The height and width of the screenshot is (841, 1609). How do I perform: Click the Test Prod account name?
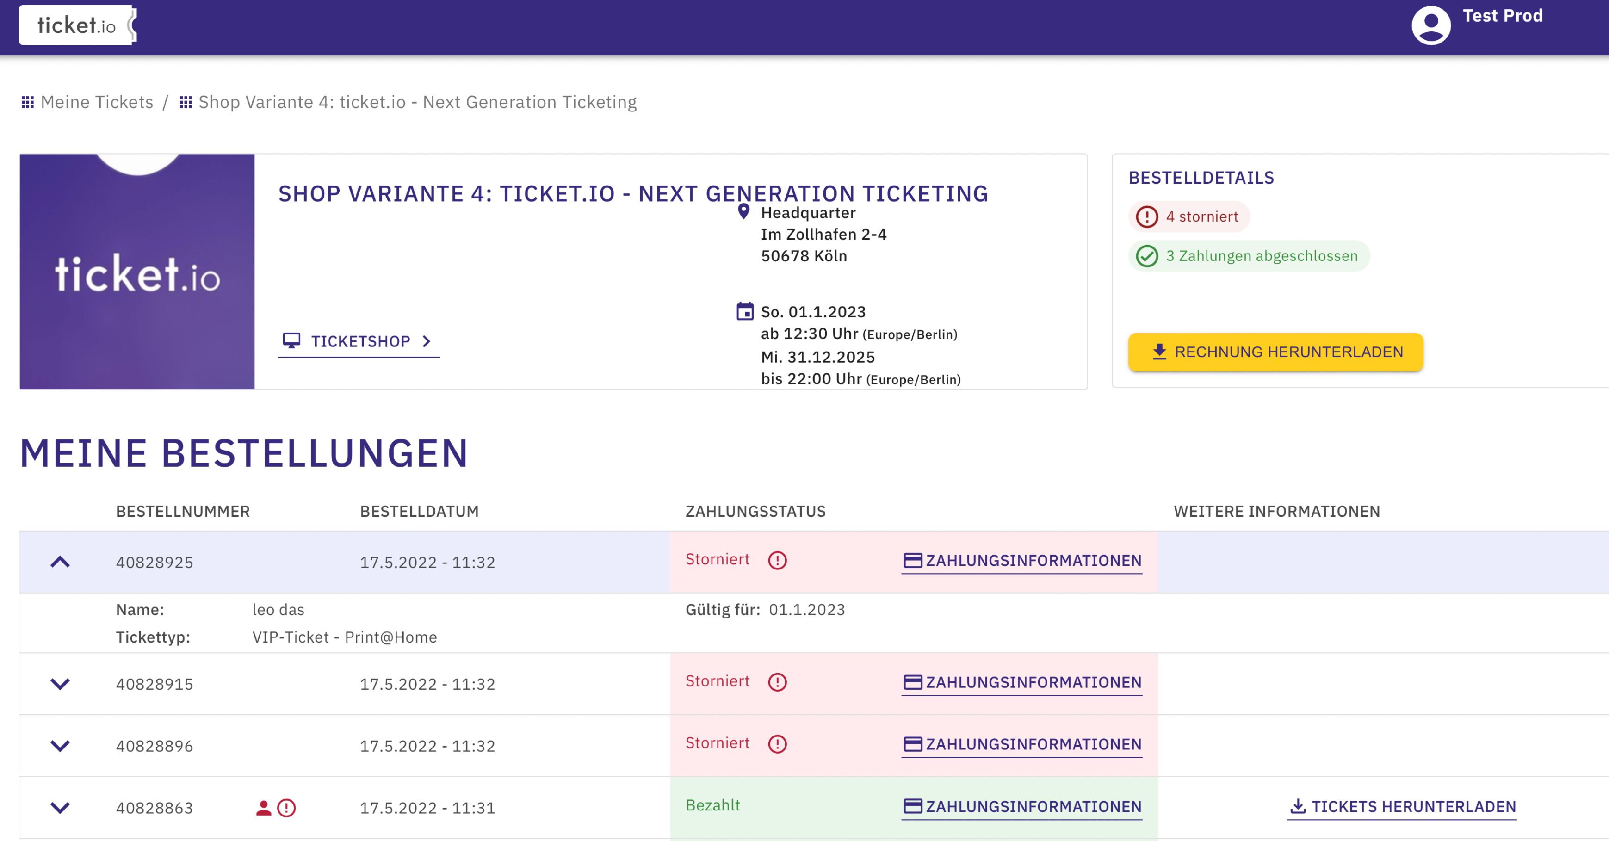click(x=1502, y=16)
